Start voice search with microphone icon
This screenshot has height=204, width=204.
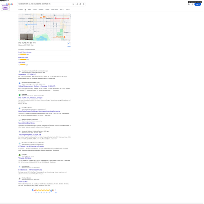pos(77,4)
